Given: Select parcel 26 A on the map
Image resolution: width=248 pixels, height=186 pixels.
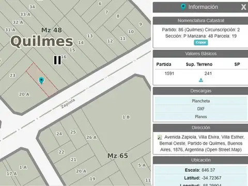Looking at the screenshot, I should click(x=91, y=137).
